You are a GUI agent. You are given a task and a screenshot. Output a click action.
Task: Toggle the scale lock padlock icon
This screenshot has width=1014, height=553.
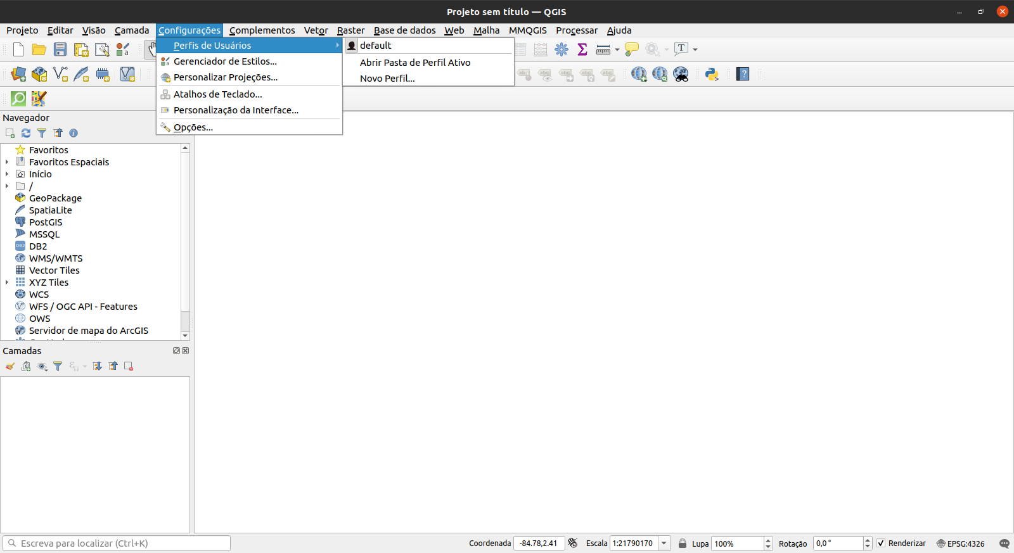(x=683, y=543)
